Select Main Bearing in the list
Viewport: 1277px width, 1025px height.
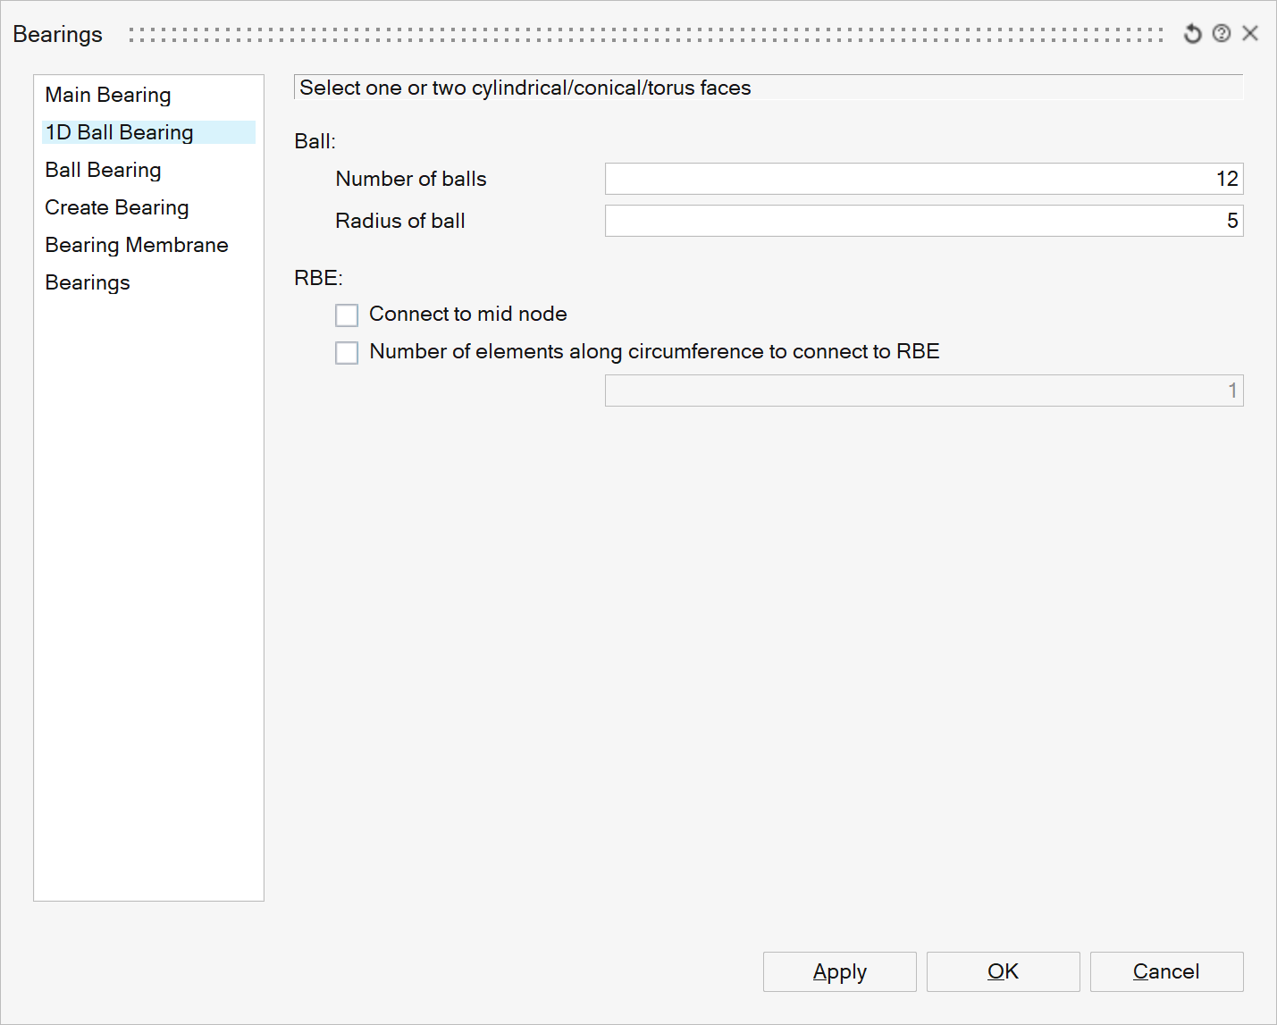[108, 95]
